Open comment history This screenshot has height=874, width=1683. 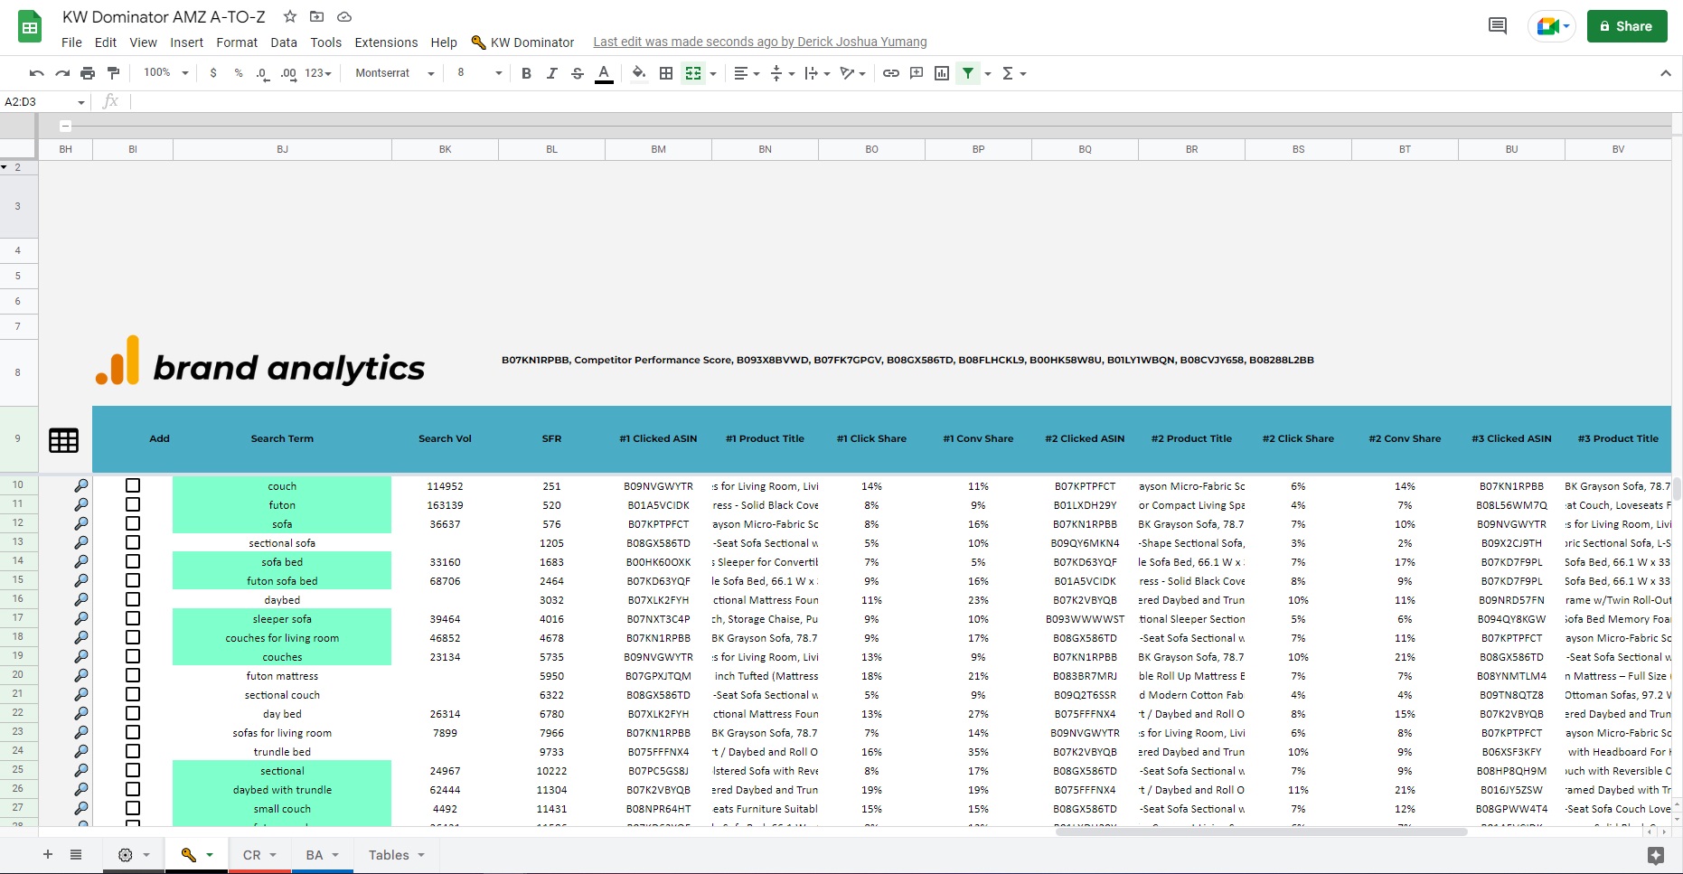[x=1498, y=26]
